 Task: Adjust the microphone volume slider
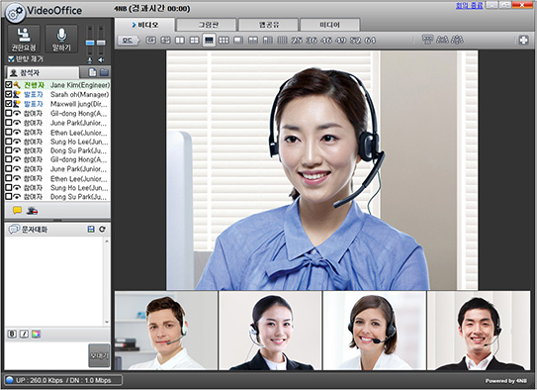pos(90,43)
